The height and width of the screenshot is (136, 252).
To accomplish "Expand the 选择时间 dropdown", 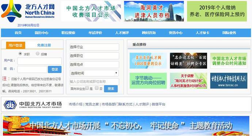I will (94, 73).
